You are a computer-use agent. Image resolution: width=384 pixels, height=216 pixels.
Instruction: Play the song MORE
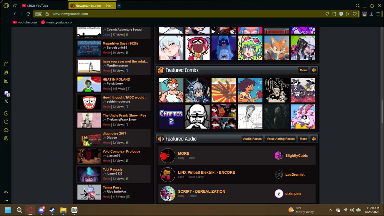coord(183,154)
